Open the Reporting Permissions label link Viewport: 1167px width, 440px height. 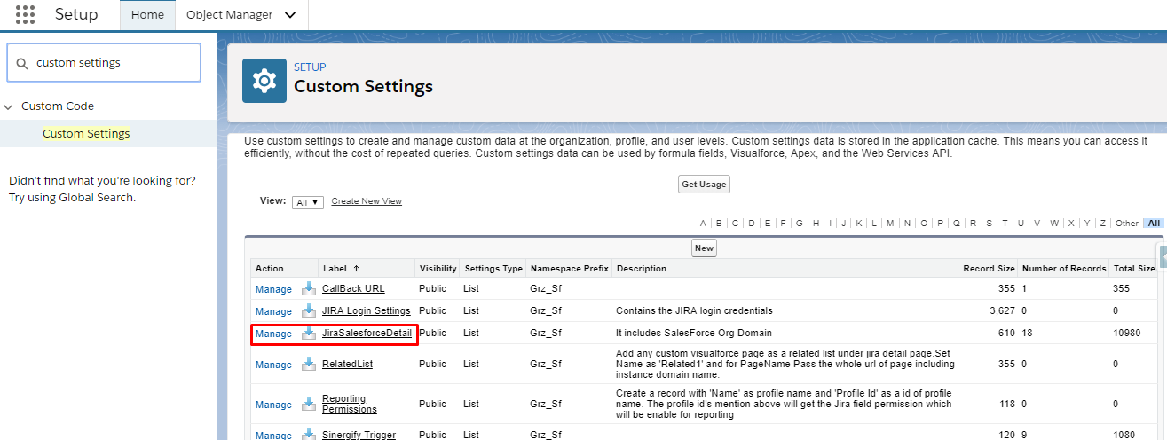coord(350,404)
